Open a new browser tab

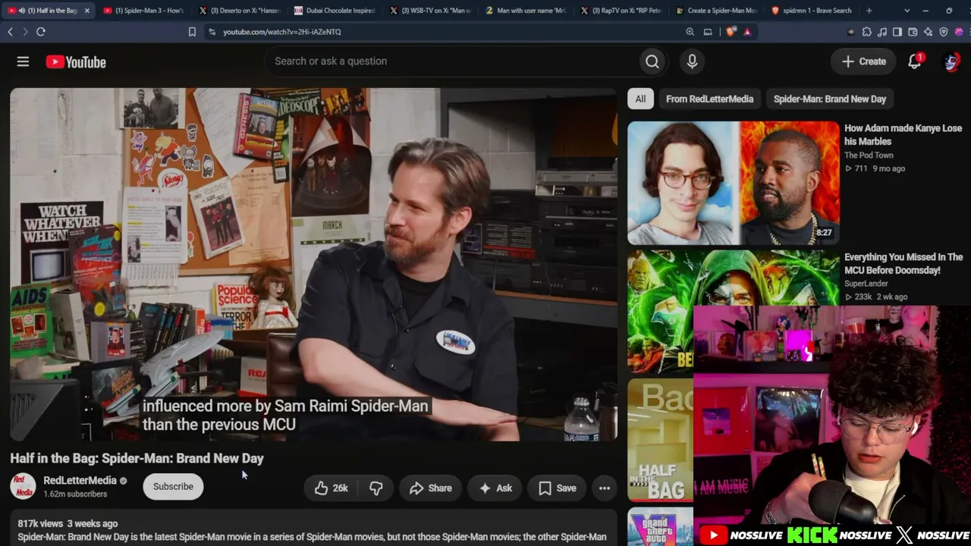tap(869, 11)
